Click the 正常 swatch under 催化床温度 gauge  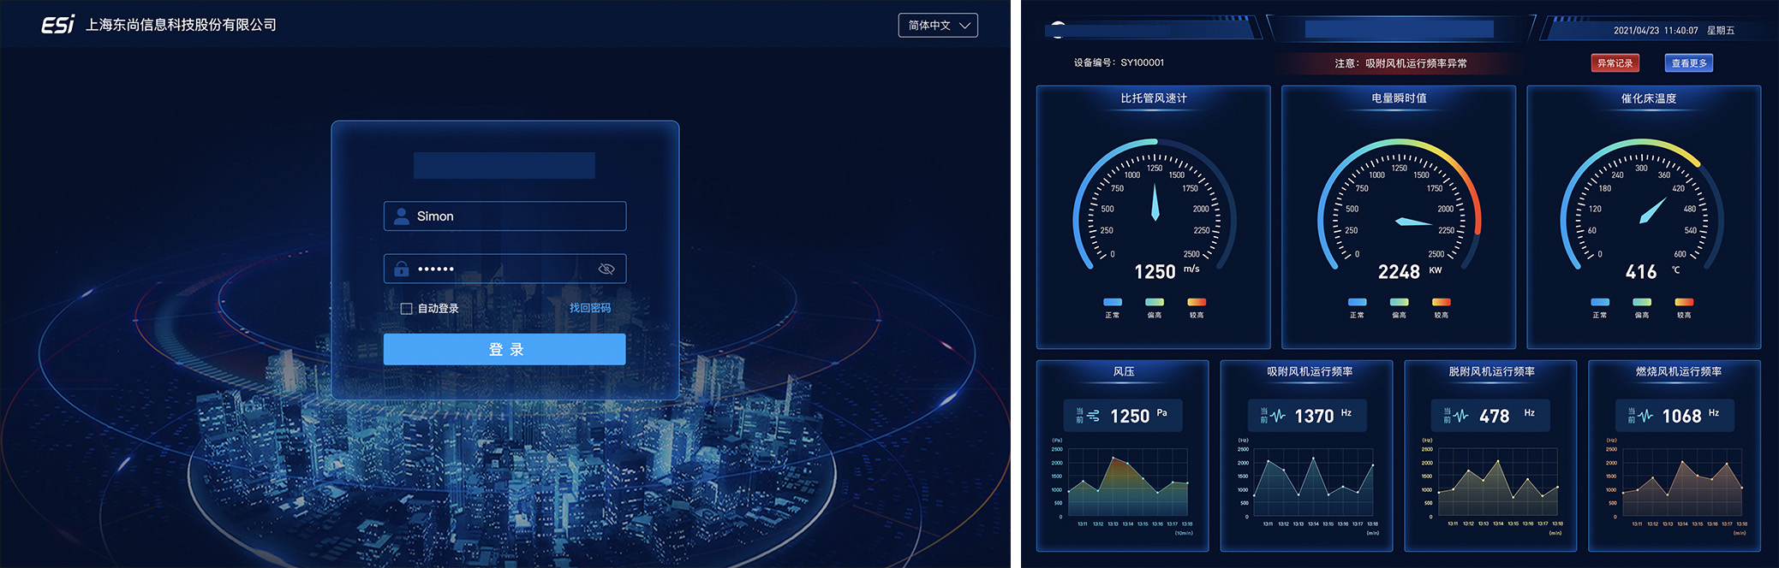click(x=1600, y=302)
